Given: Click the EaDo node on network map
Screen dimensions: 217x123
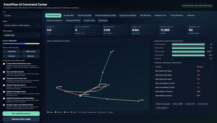Looking at the screenshot, I should click(106, 86).
